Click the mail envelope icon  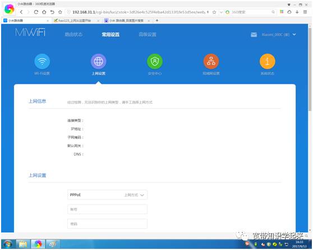[x=254, y=35]
